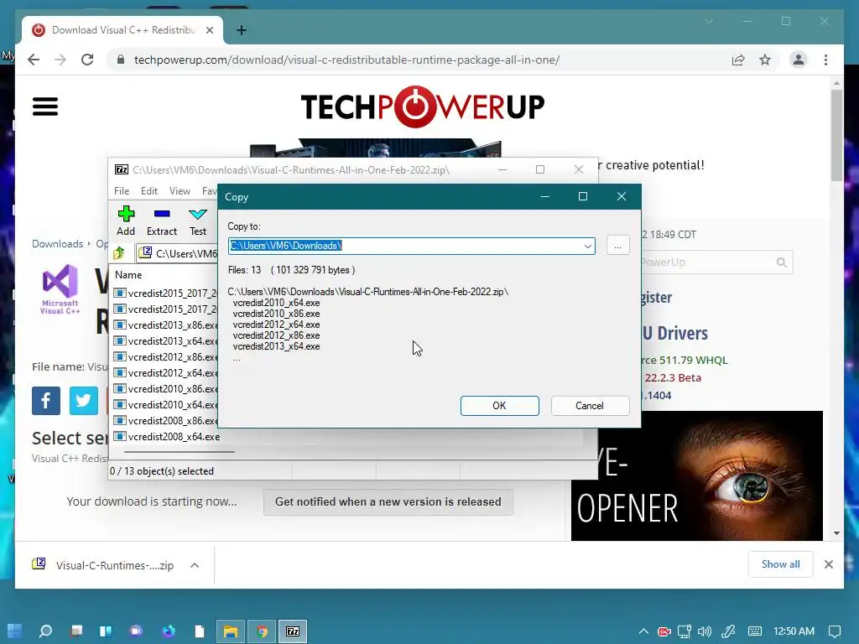Close the Chrome downloads bar
Viewport: 859px width, 644px height.
coord(829,564)
